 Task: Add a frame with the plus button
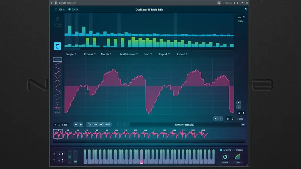pyautogui.click(x=81, y=125)
